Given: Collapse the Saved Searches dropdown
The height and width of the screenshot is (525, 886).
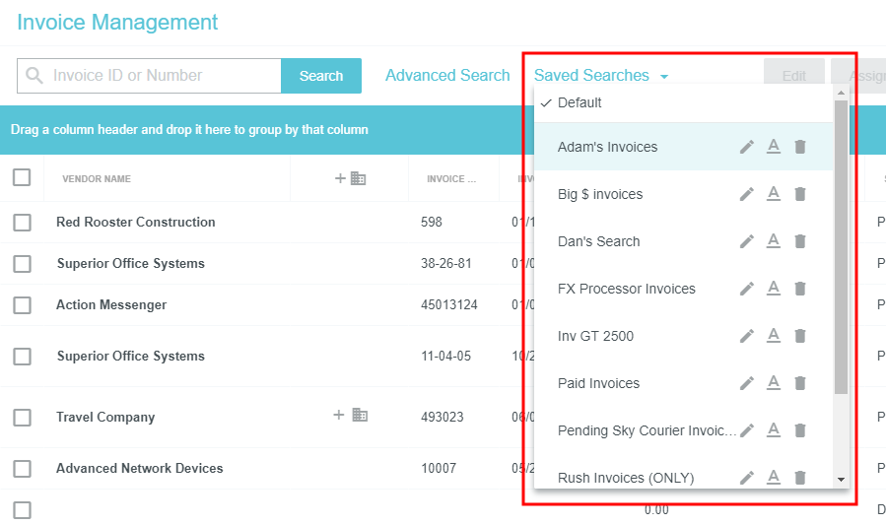Looking at the screenshot, I should pos(601,76).
